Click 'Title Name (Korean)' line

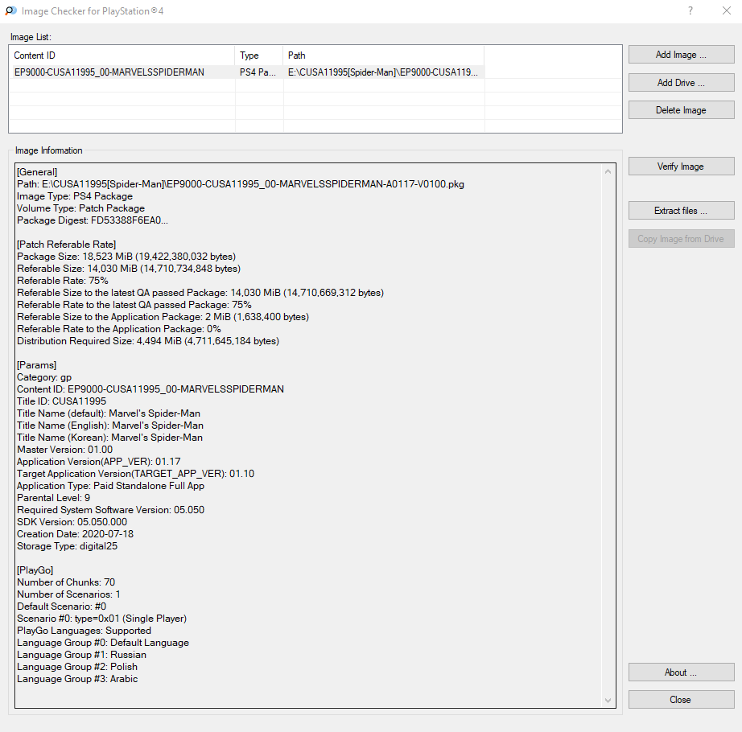click(109, 438)
